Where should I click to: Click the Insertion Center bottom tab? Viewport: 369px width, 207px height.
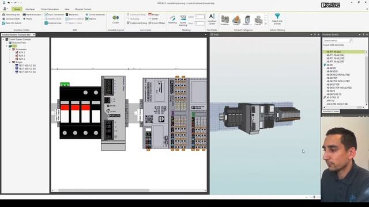(x=330, y=111)
